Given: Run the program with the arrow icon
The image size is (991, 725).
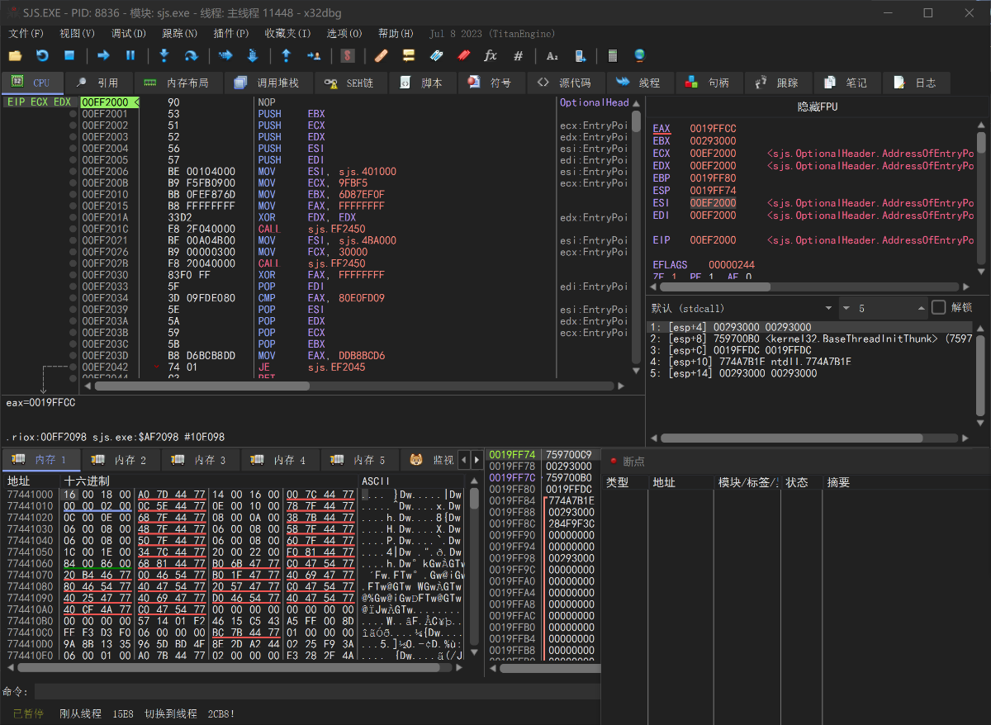Looking at the screenshot, I should tap(103, 55).
